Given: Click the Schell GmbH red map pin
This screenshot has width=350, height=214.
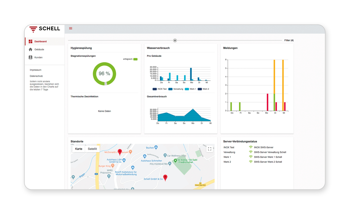Looking at the screenshot, I should pyautogui.click(x=165, y=178).
